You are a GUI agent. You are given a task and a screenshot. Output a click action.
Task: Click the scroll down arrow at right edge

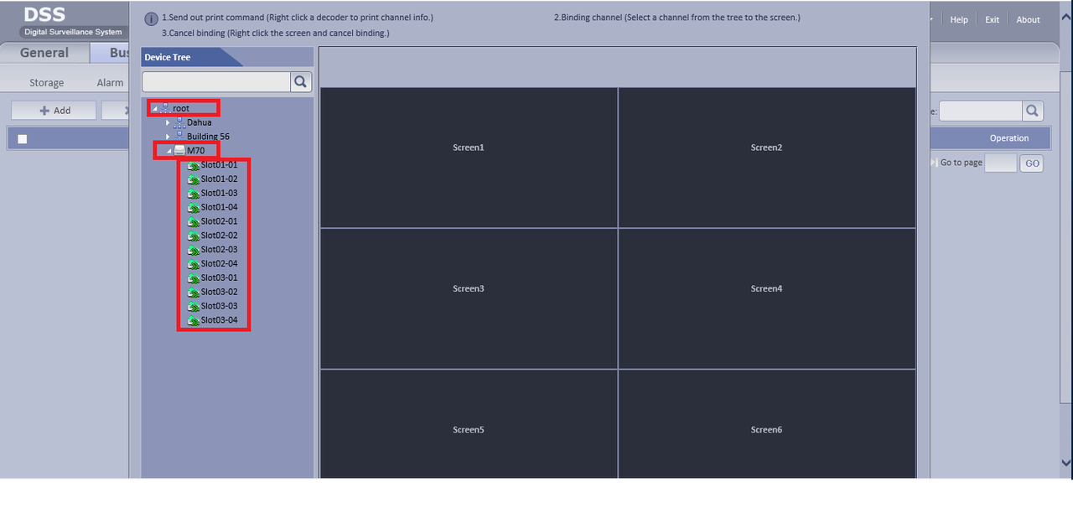(x=1066, y=463)
